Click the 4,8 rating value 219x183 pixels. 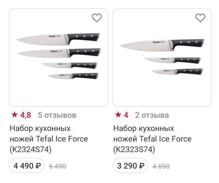pos(26,115)
